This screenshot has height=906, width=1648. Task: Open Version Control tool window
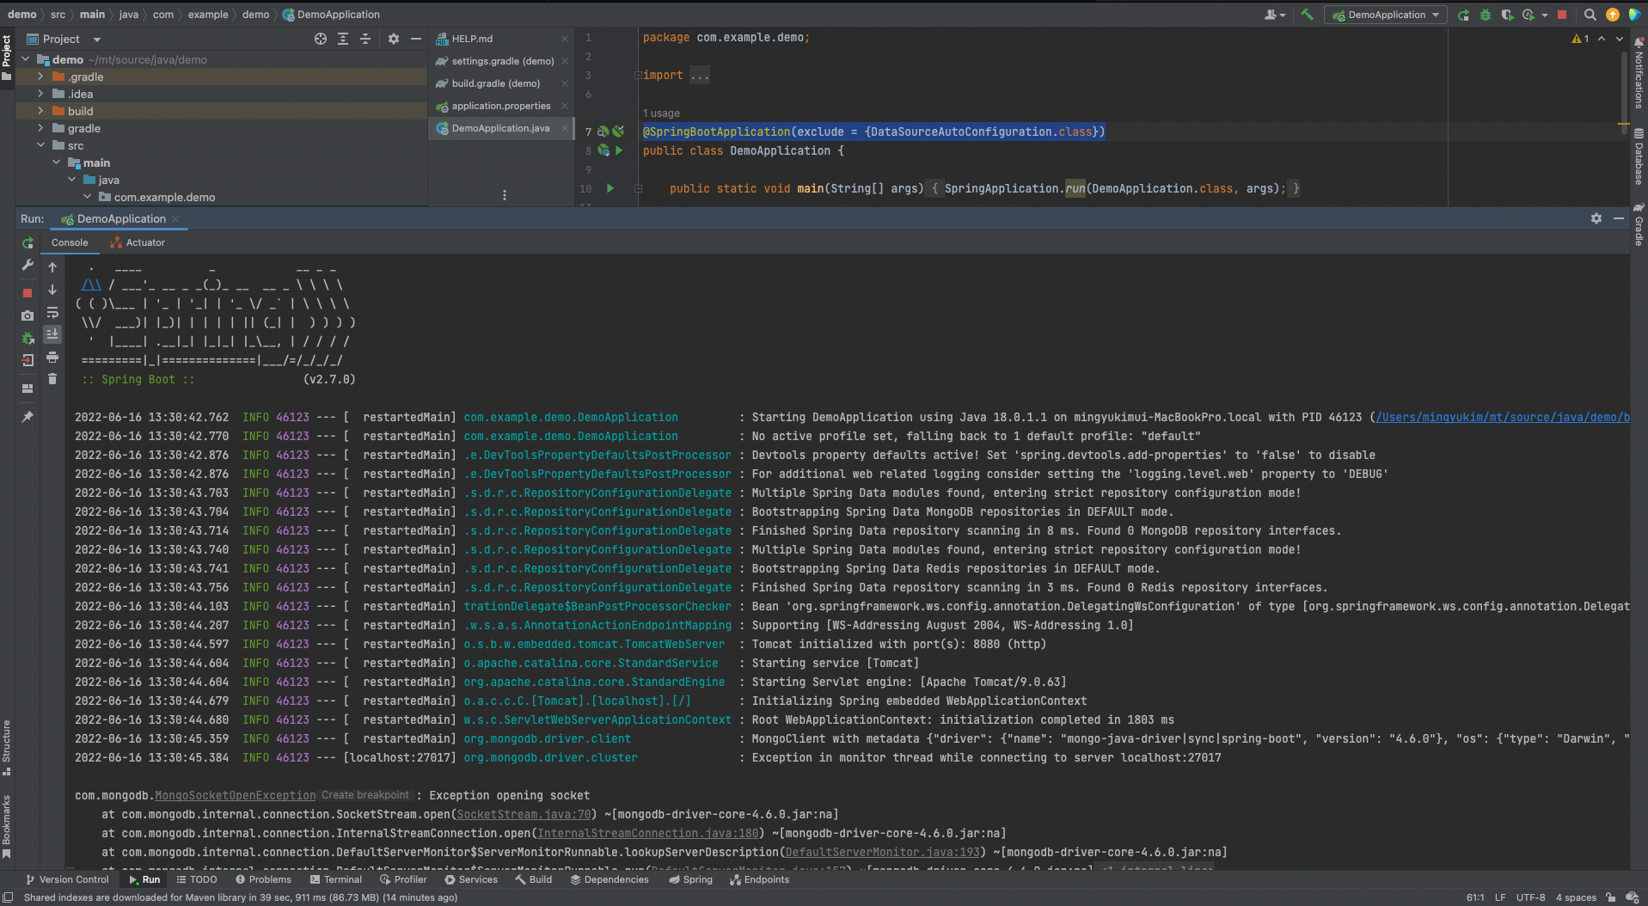[x=67, y=879]
